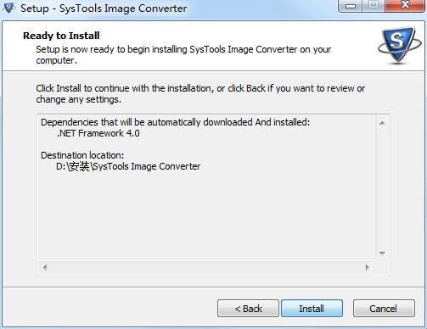This screenshot has width=427, height=329.
Task: Click the up arrow of vertical scrollbar
Action: click(382, 123)
